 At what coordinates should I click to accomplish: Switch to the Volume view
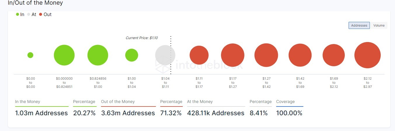point(379,25)
